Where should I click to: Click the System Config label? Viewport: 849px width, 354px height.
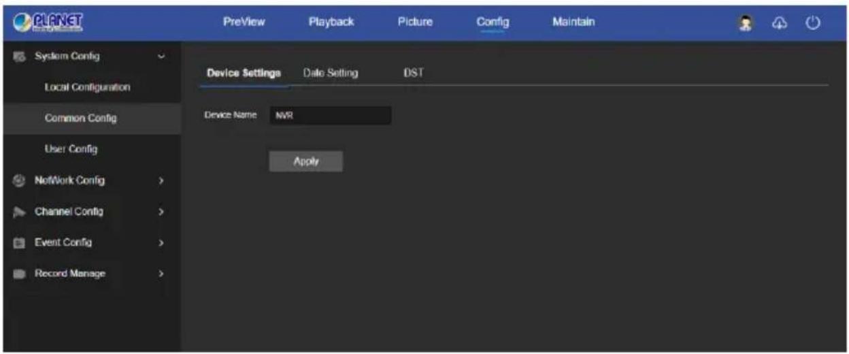coord(67,57)
